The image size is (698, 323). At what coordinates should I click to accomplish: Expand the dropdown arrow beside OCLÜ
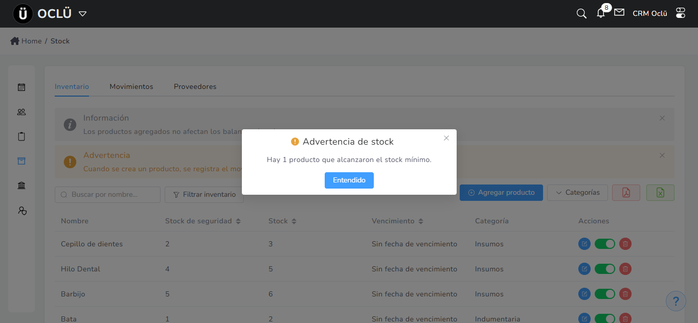click(82, 14)
